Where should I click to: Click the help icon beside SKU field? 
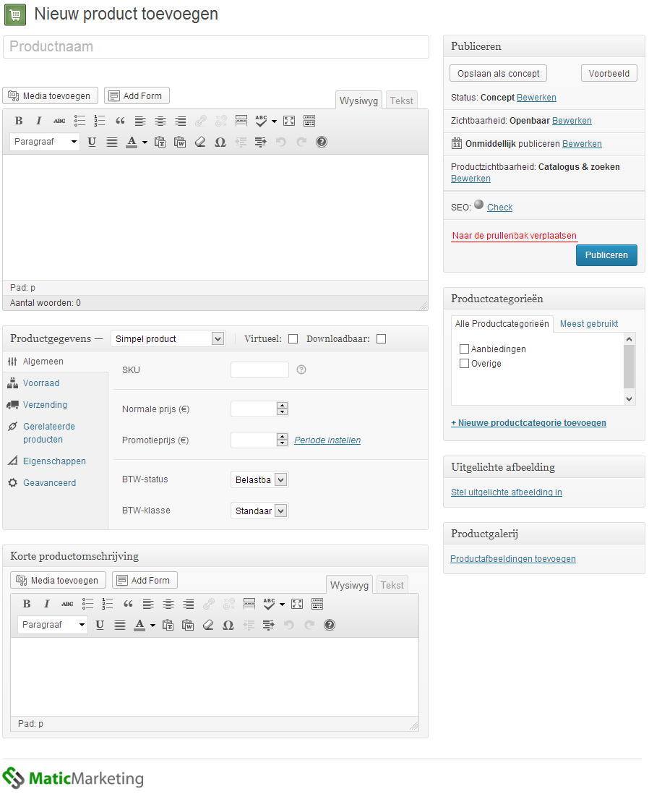(x=301, y=370)
